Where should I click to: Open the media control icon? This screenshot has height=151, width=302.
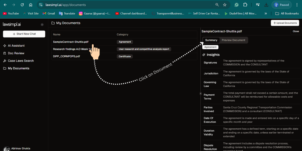[258, 5]
